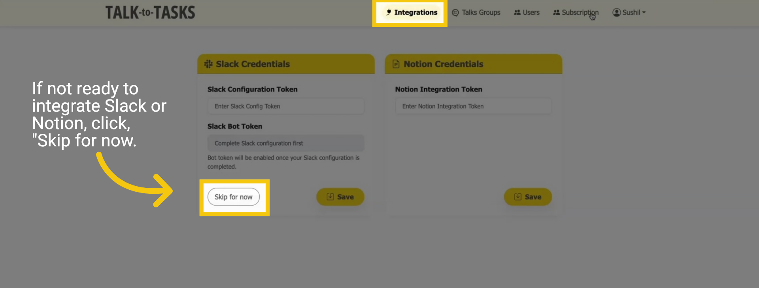759x288 pixels.
Task: Click the Slack Bot Token label
Action: coord(235,127)
